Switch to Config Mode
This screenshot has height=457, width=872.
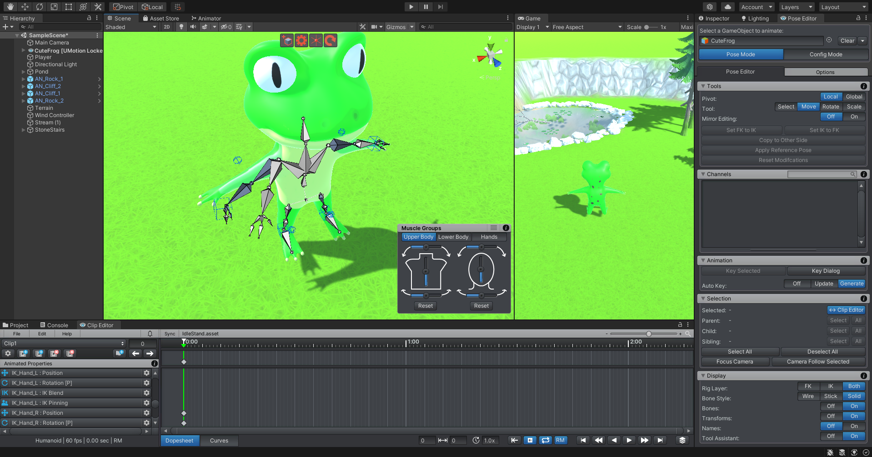click(826, 54)
